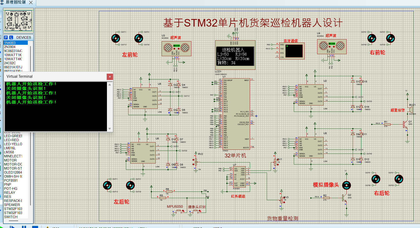Select LED-RED in devices list
The image size is (420, 228).
click(16, 140)
